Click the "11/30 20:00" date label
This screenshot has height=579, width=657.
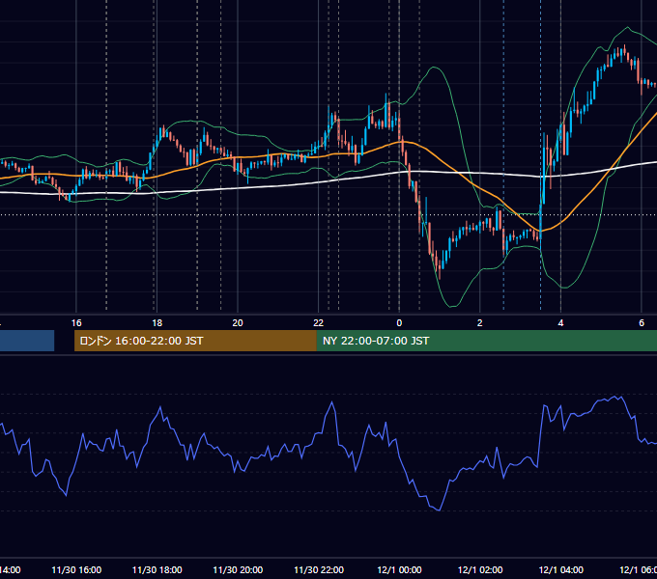[238, 569]
